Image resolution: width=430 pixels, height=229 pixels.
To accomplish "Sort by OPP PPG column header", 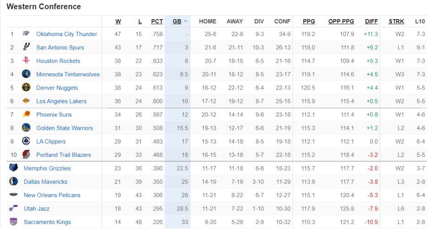I will pyautogui.click(x=341, y=21).
